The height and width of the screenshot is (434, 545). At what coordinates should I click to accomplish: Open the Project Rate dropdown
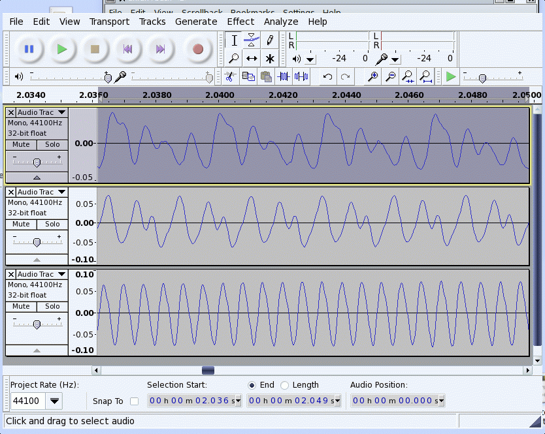pos(54,401)
